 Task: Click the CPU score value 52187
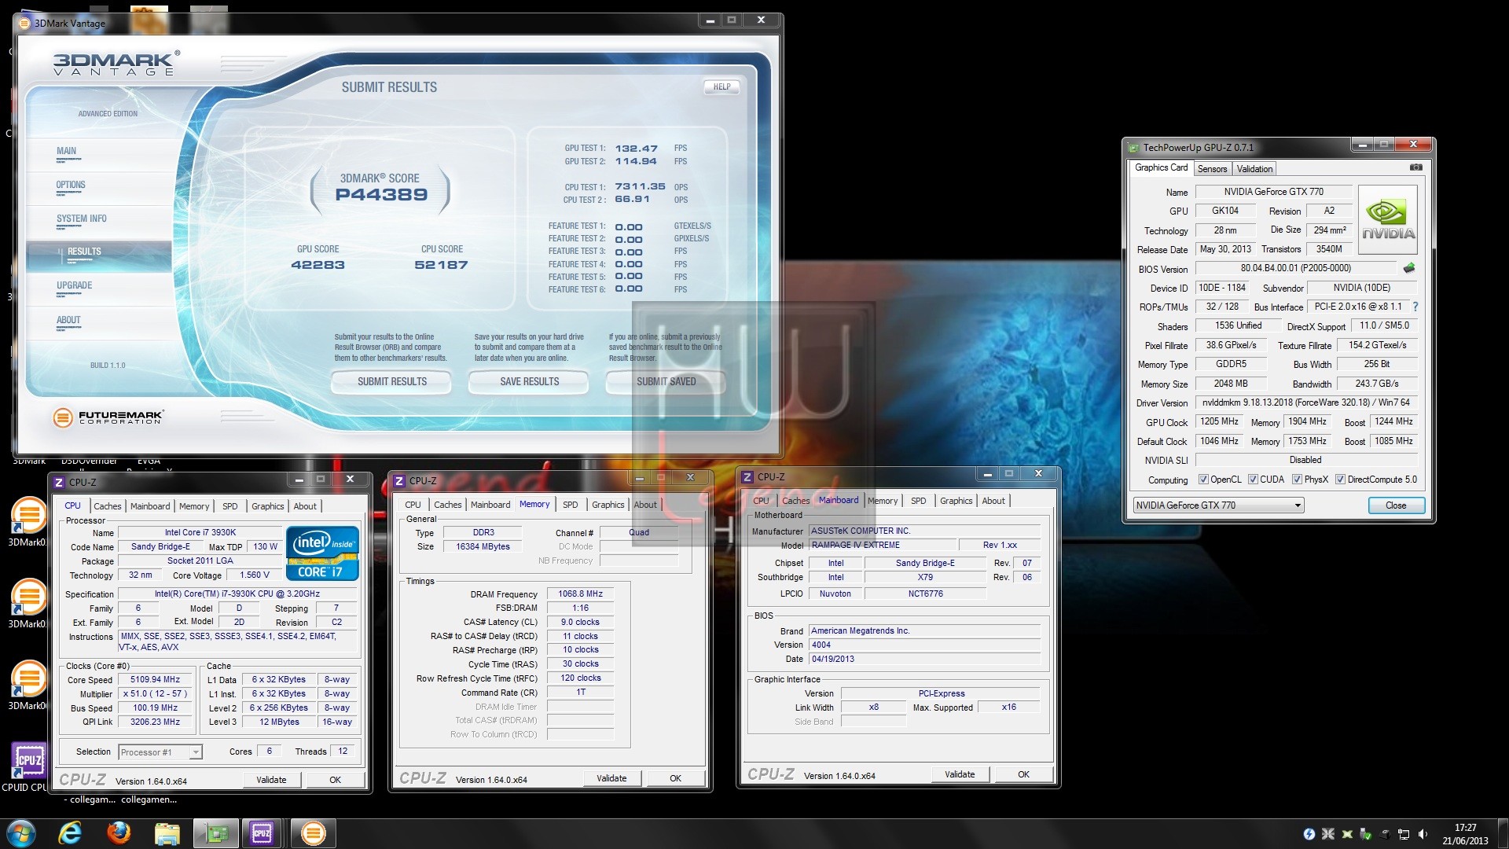[441, 265]
